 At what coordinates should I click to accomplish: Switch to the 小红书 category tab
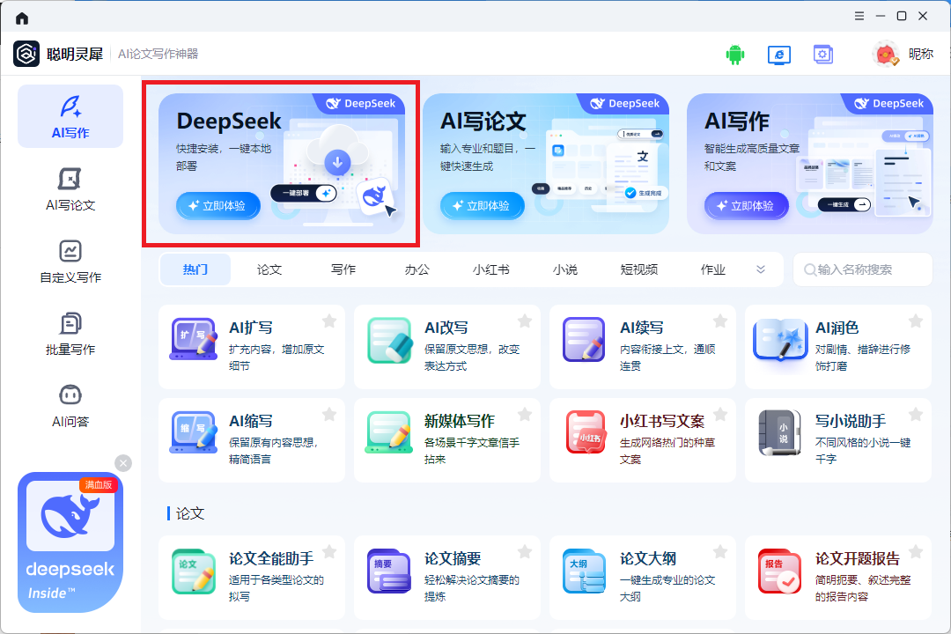(491, 269)
